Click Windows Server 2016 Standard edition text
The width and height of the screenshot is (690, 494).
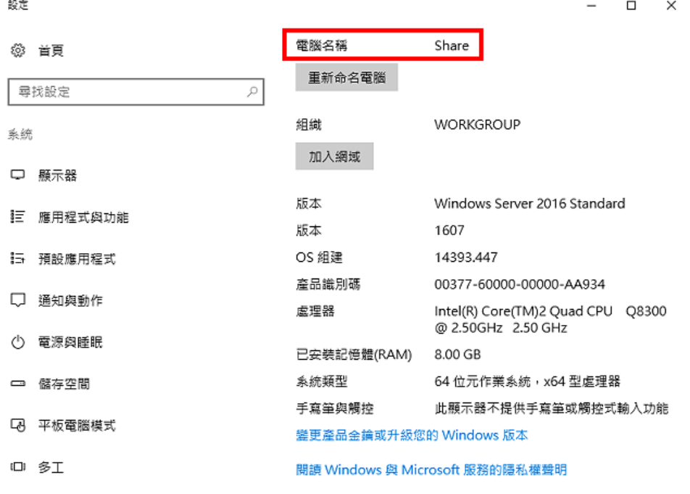point(529,203)
